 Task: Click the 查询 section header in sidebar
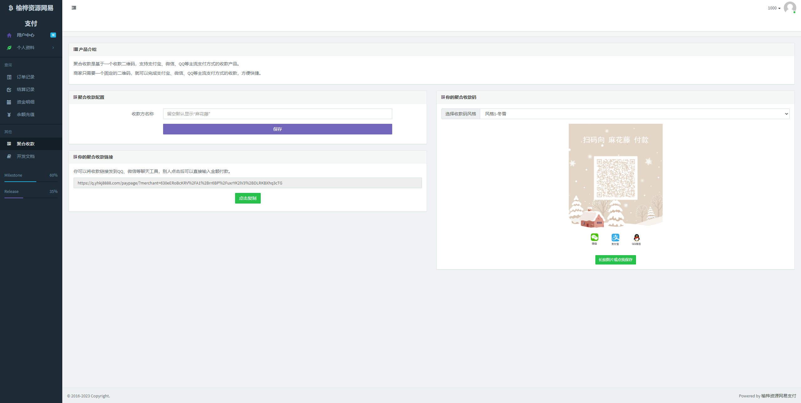tap(8, 65)
